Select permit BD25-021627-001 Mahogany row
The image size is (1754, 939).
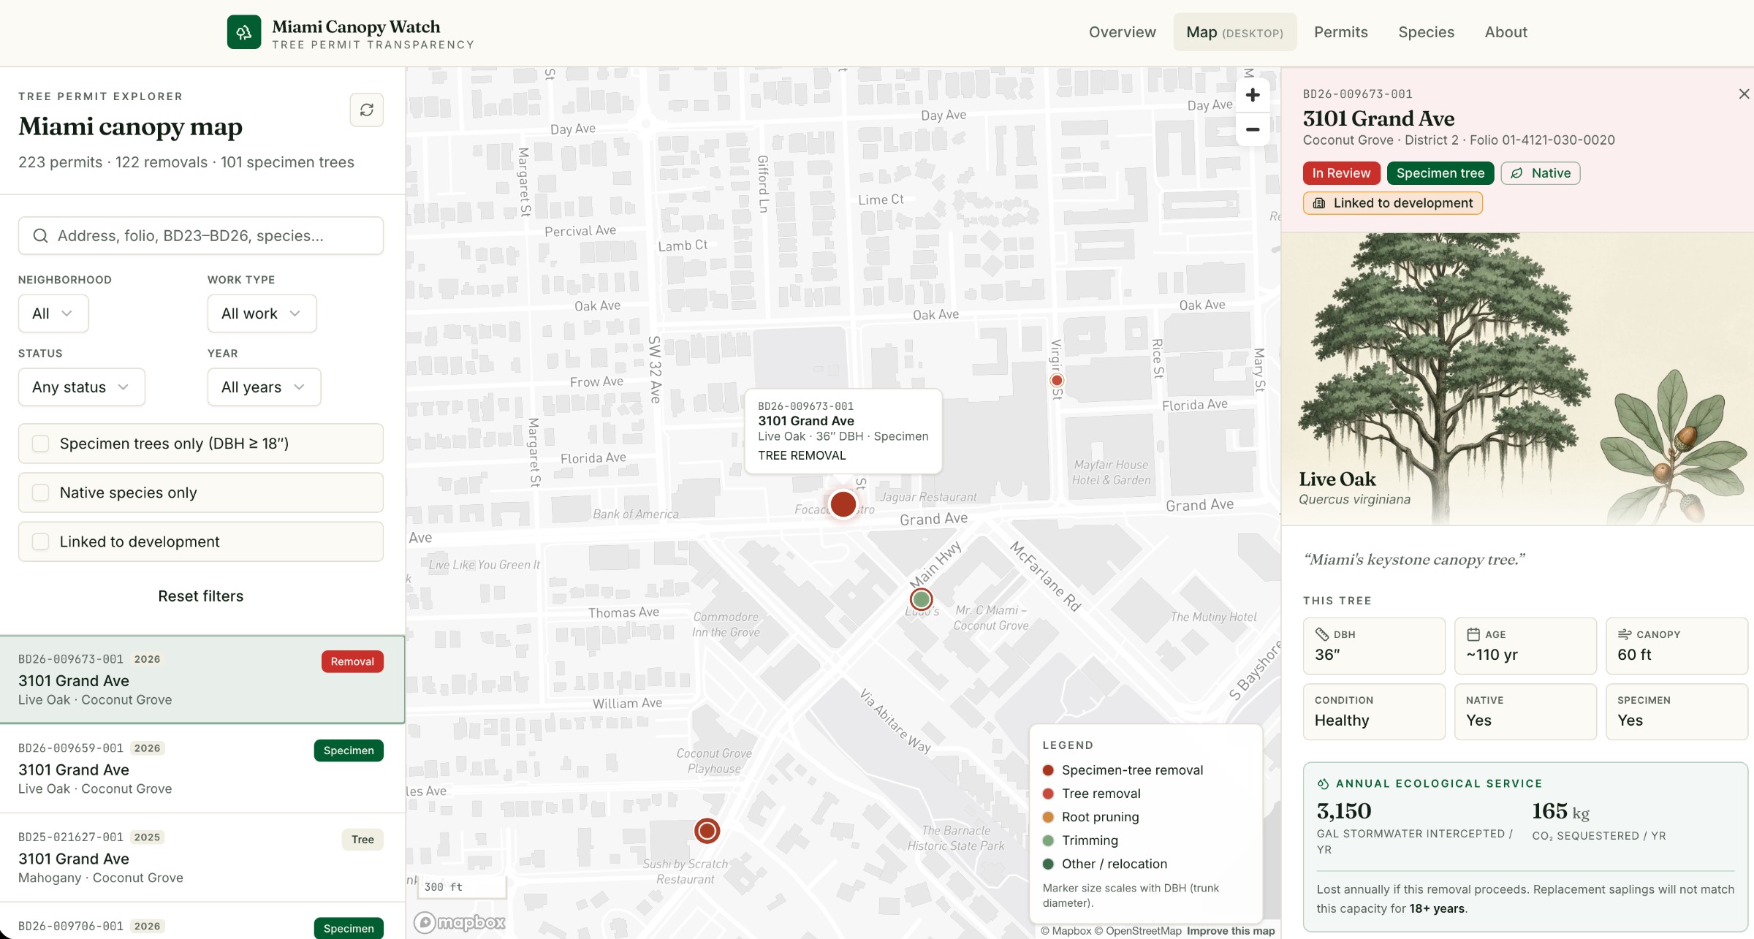click(202, 858)
